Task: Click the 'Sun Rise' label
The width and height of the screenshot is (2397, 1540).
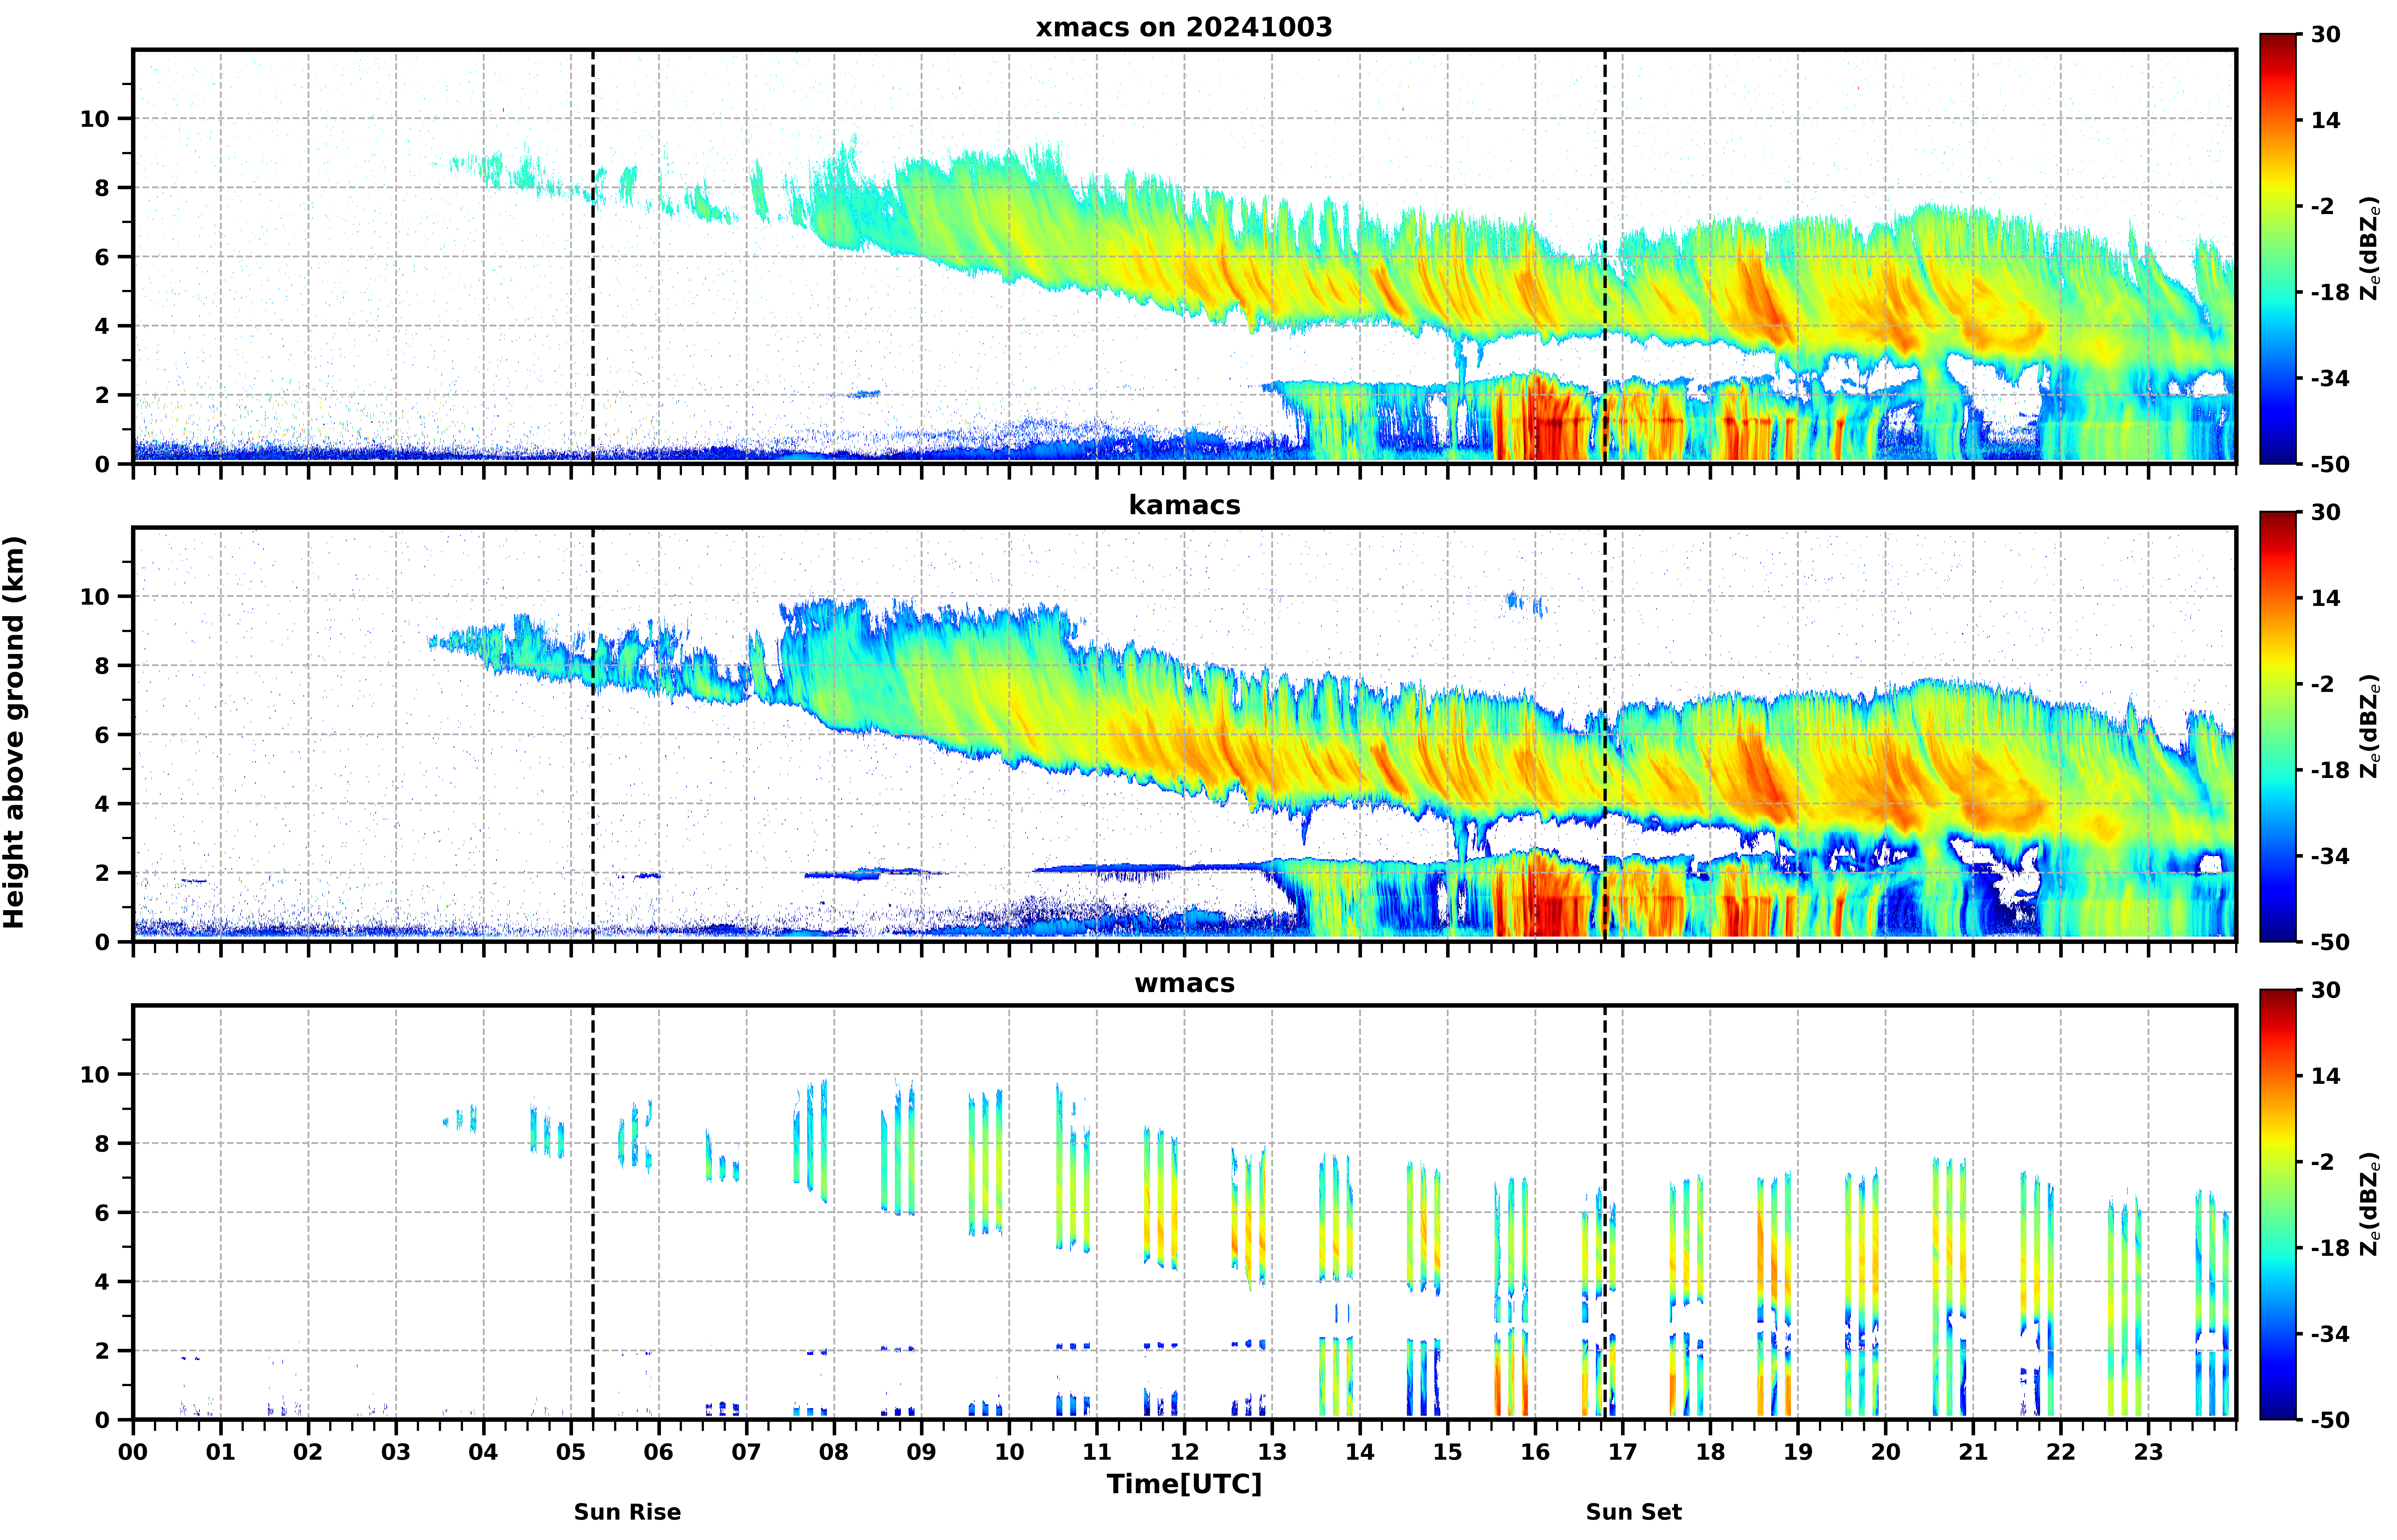Action: [x=627, y=1512]
